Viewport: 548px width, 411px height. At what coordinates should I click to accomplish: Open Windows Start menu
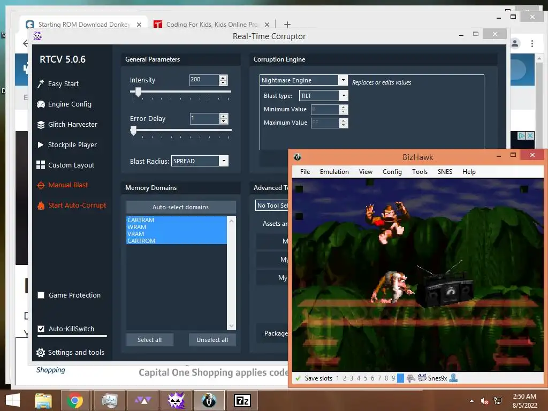(13, 400)
